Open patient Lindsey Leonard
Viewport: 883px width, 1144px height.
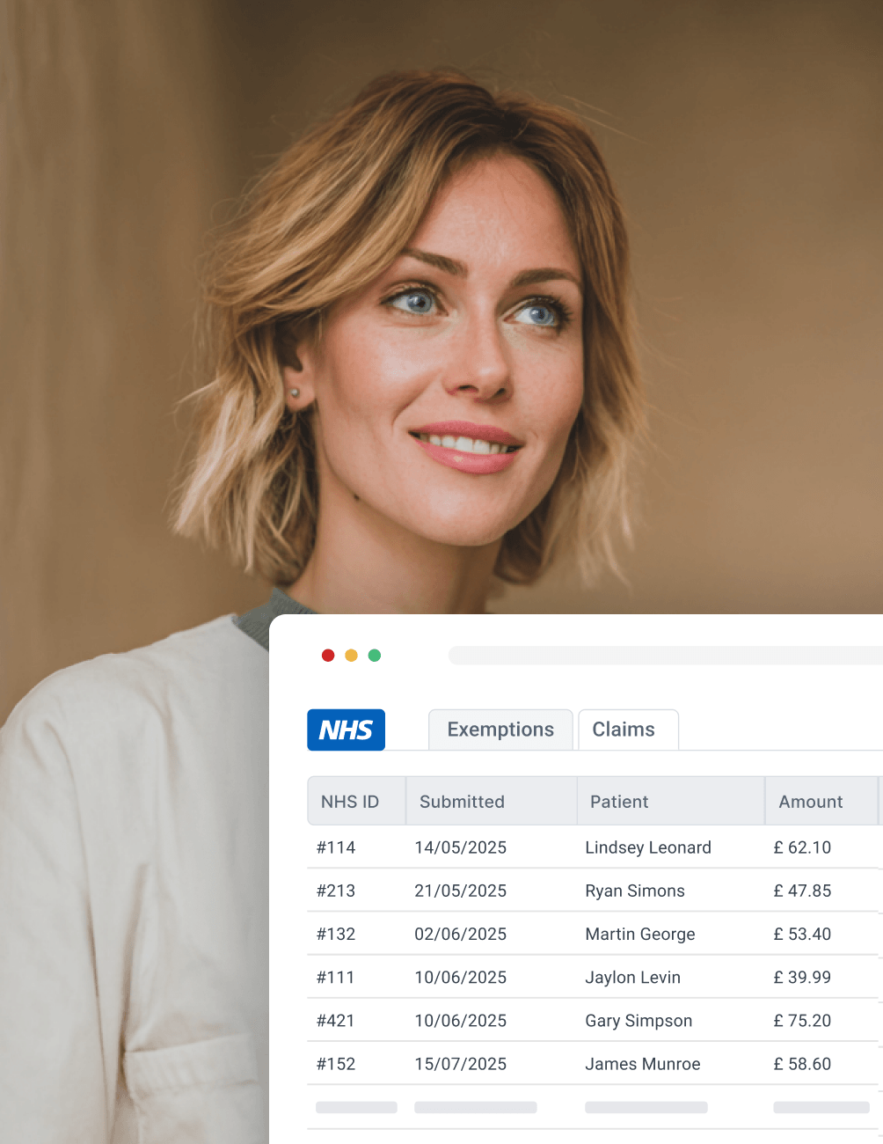click(x=648, y=847)
